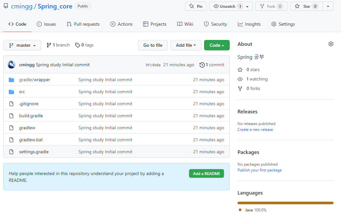Open the Projects tab
This screenshot has width=341, height=214.
tap(155, 24)
